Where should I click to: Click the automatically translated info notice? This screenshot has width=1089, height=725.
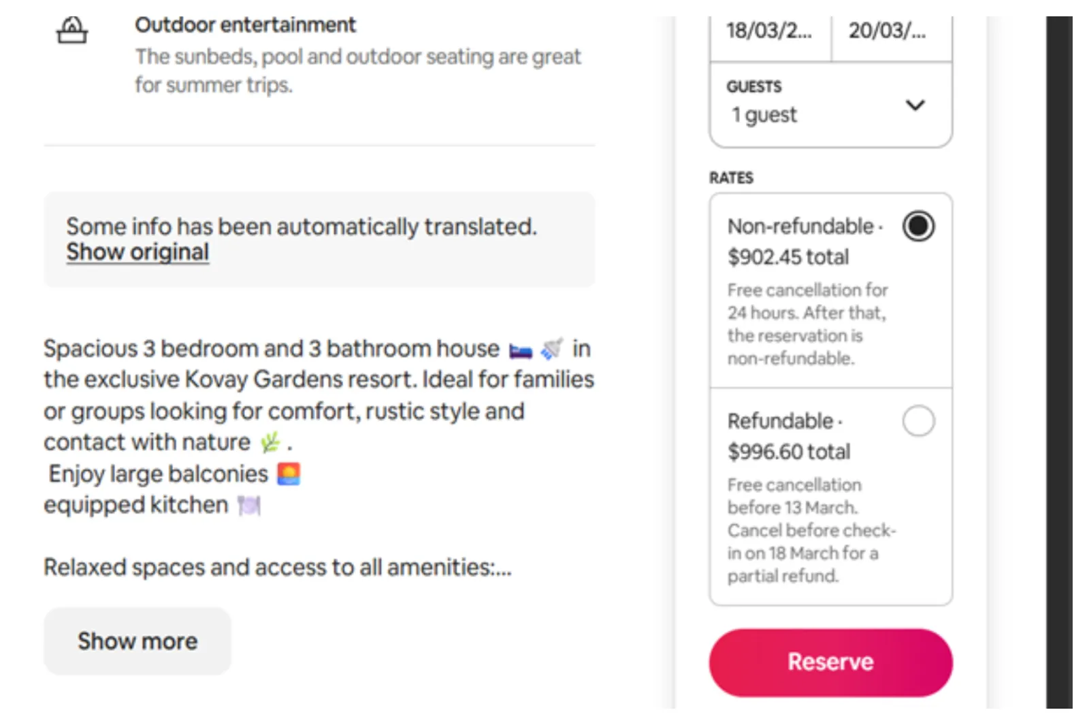click(x=302, y=227)
